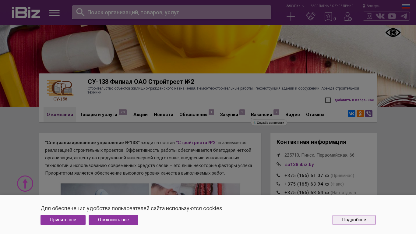Follow the Стройтреста №2 link

point(197,143)
